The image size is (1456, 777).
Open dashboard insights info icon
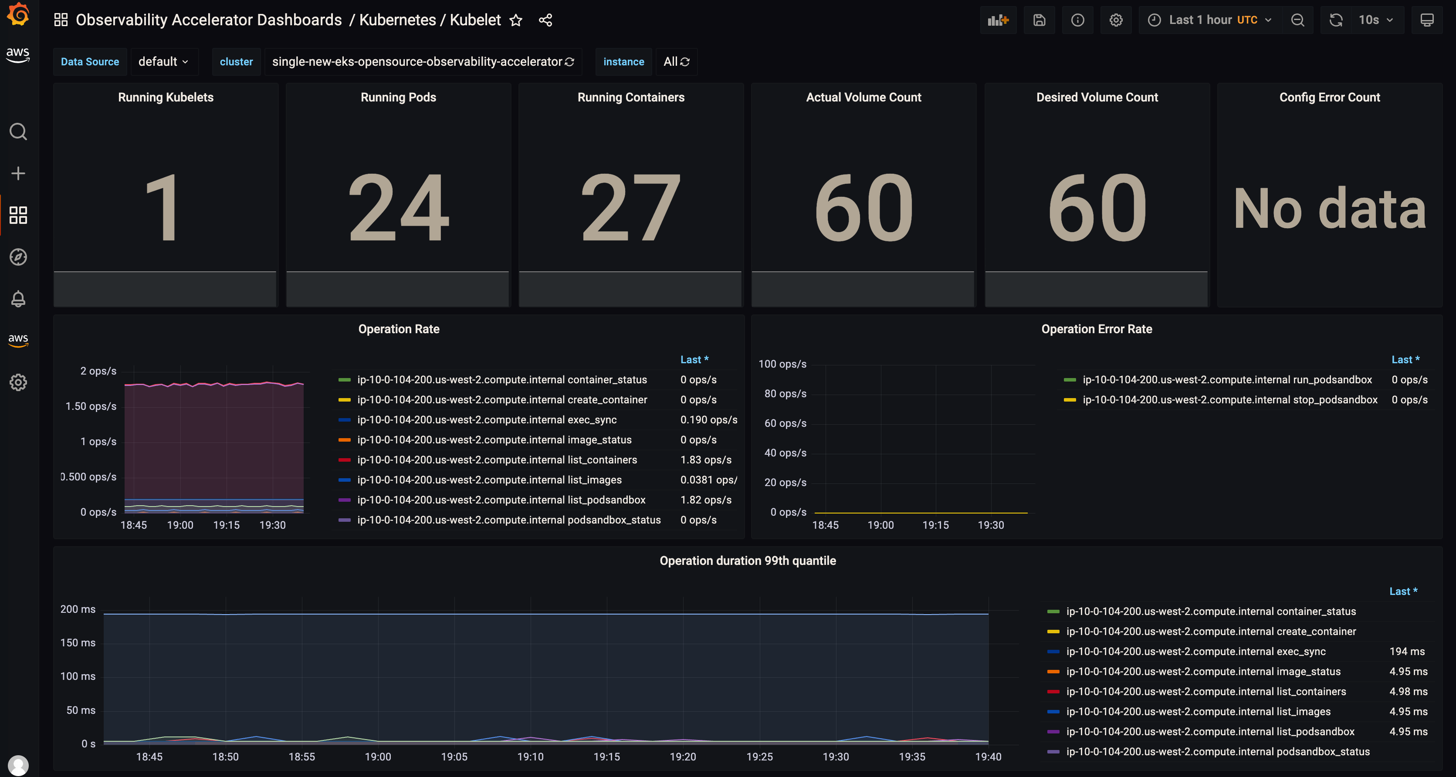(1077, 20)
